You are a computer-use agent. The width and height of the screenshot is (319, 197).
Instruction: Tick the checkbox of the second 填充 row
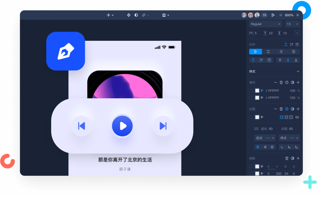(251, 98)
